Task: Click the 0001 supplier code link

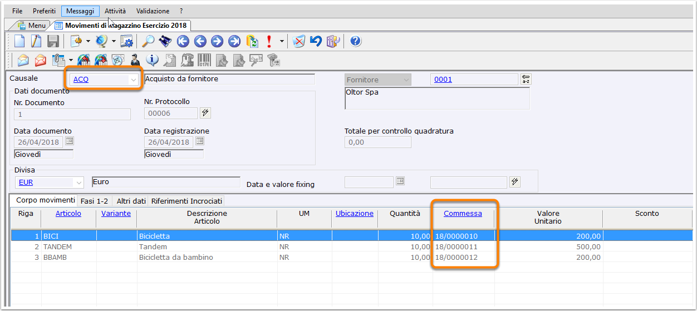Action: [x=443, y=80]
